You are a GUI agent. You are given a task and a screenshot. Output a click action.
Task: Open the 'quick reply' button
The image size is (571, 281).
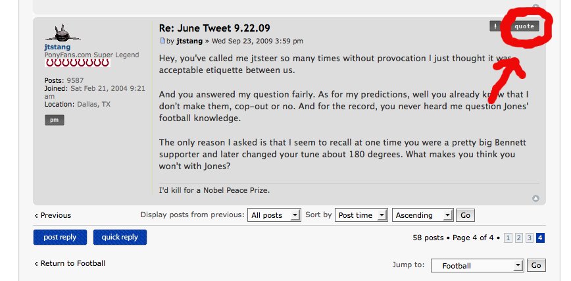[120, 238]
